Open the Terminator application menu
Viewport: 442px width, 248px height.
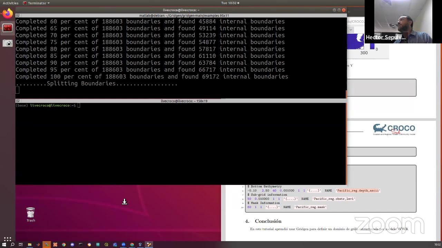point(36,3)
